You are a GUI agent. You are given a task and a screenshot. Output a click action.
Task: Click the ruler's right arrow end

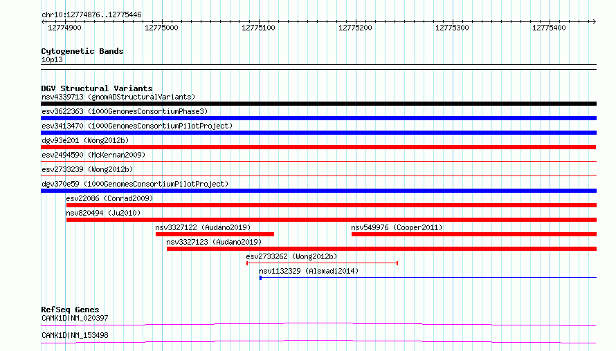595,21
